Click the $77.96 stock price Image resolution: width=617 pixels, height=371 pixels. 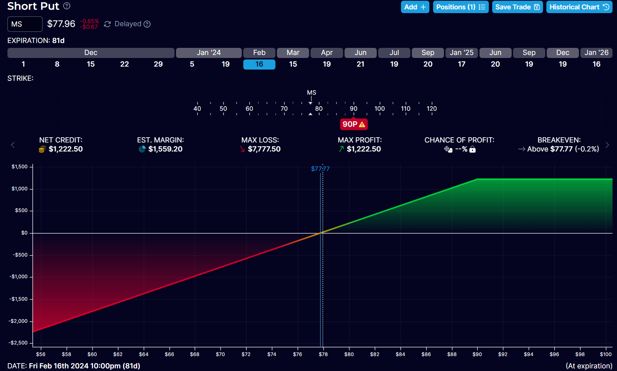tap(61, 24)
